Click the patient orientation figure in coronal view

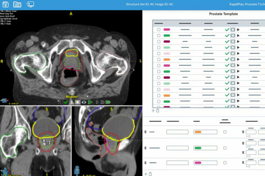(5, 172)
